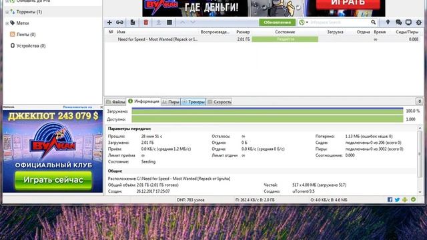Image resolution: width=427 pixels, height=240 pixels.
Task: Click the Доступно availability bar
Action: point(268,119)
